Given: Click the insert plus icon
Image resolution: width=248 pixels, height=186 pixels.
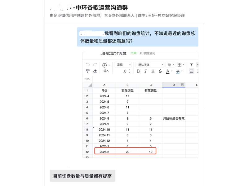Looking at the screenshot, I should tap(104, 65).
